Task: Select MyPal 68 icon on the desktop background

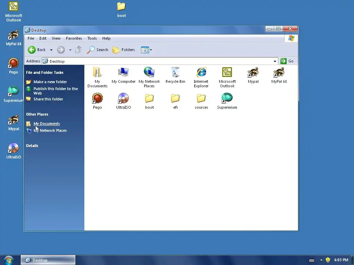Action: (x=13, y=38)
